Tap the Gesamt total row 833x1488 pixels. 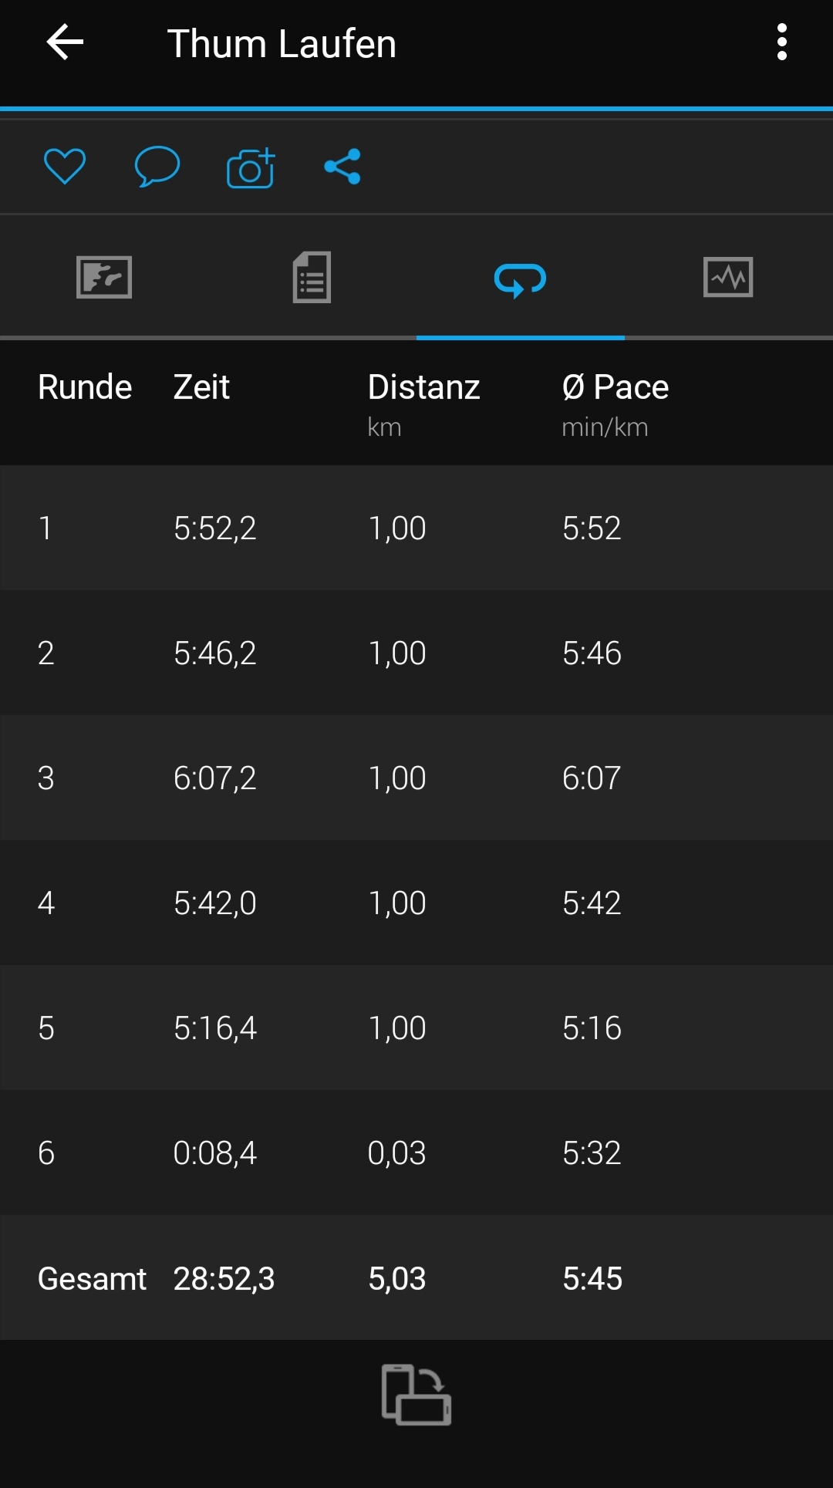tap(416, 1278)
